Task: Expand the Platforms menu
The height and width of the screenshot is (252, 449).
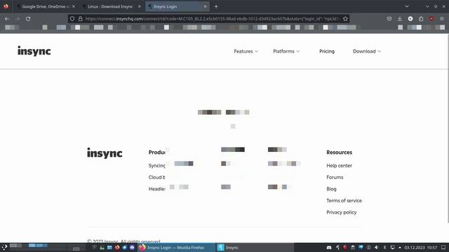Action: (x=286, y=51)
